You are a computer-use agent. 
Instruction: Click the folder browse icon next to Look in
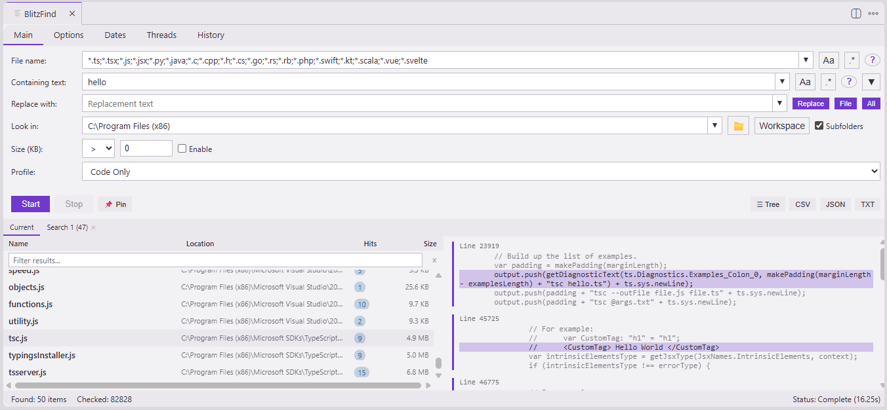tap(737, 125)
